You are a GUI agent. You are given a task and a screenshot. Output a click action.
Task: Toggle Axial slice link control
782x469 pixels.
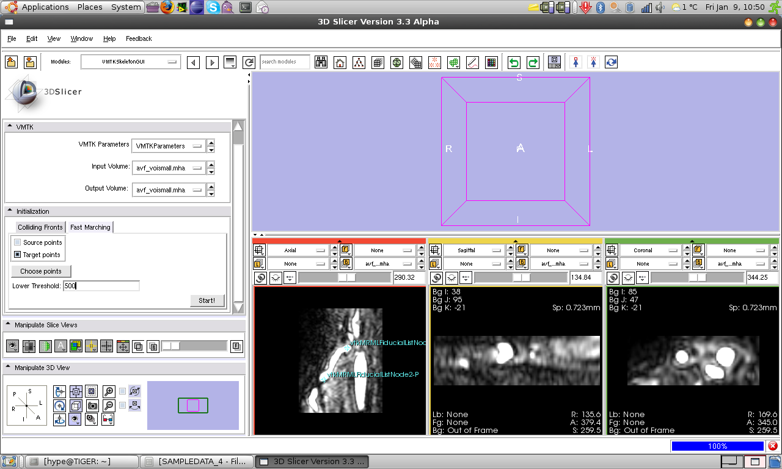tap(260, 278)
